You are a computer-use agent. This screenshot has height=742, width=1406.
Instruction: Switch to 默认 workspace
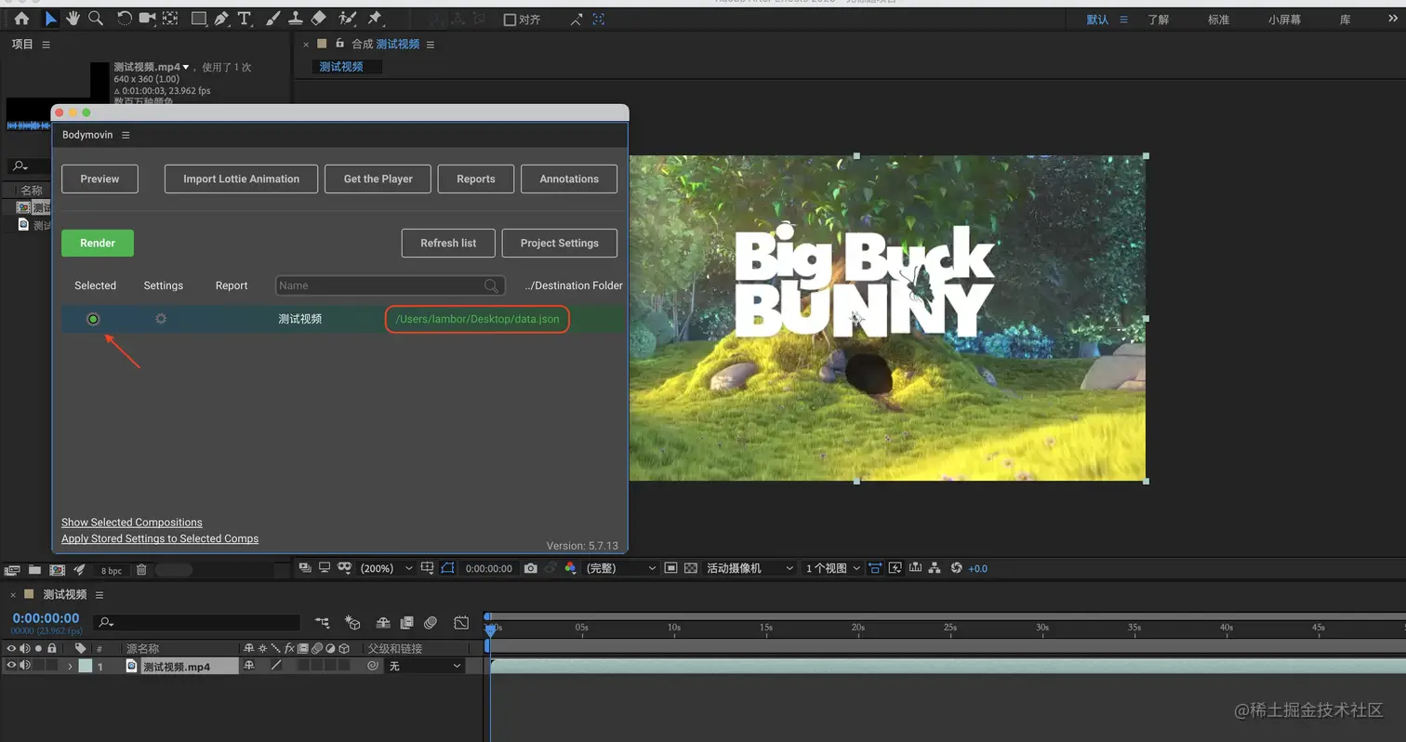coord(1097,20)
